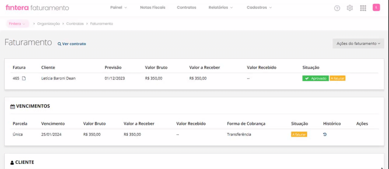The width and height of the screenshot is (389, 169).
Task: Go to Contratos in the top menu
Action: pos(187,7)
